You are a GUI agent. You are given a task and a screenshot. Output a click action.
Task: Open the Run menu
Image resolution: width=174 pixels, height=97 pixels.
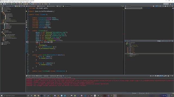(x=24, y=2)
